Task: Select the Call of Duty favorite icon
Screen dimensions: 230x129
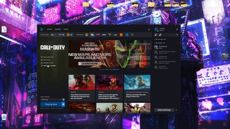Action: [x=92, y=35]
